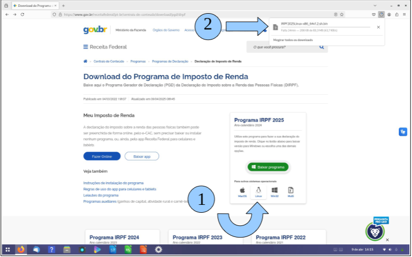The height and width of the screenshot is (257, 412).
Task: Select the Linux penguin download icon
Action: pos(258,192)
